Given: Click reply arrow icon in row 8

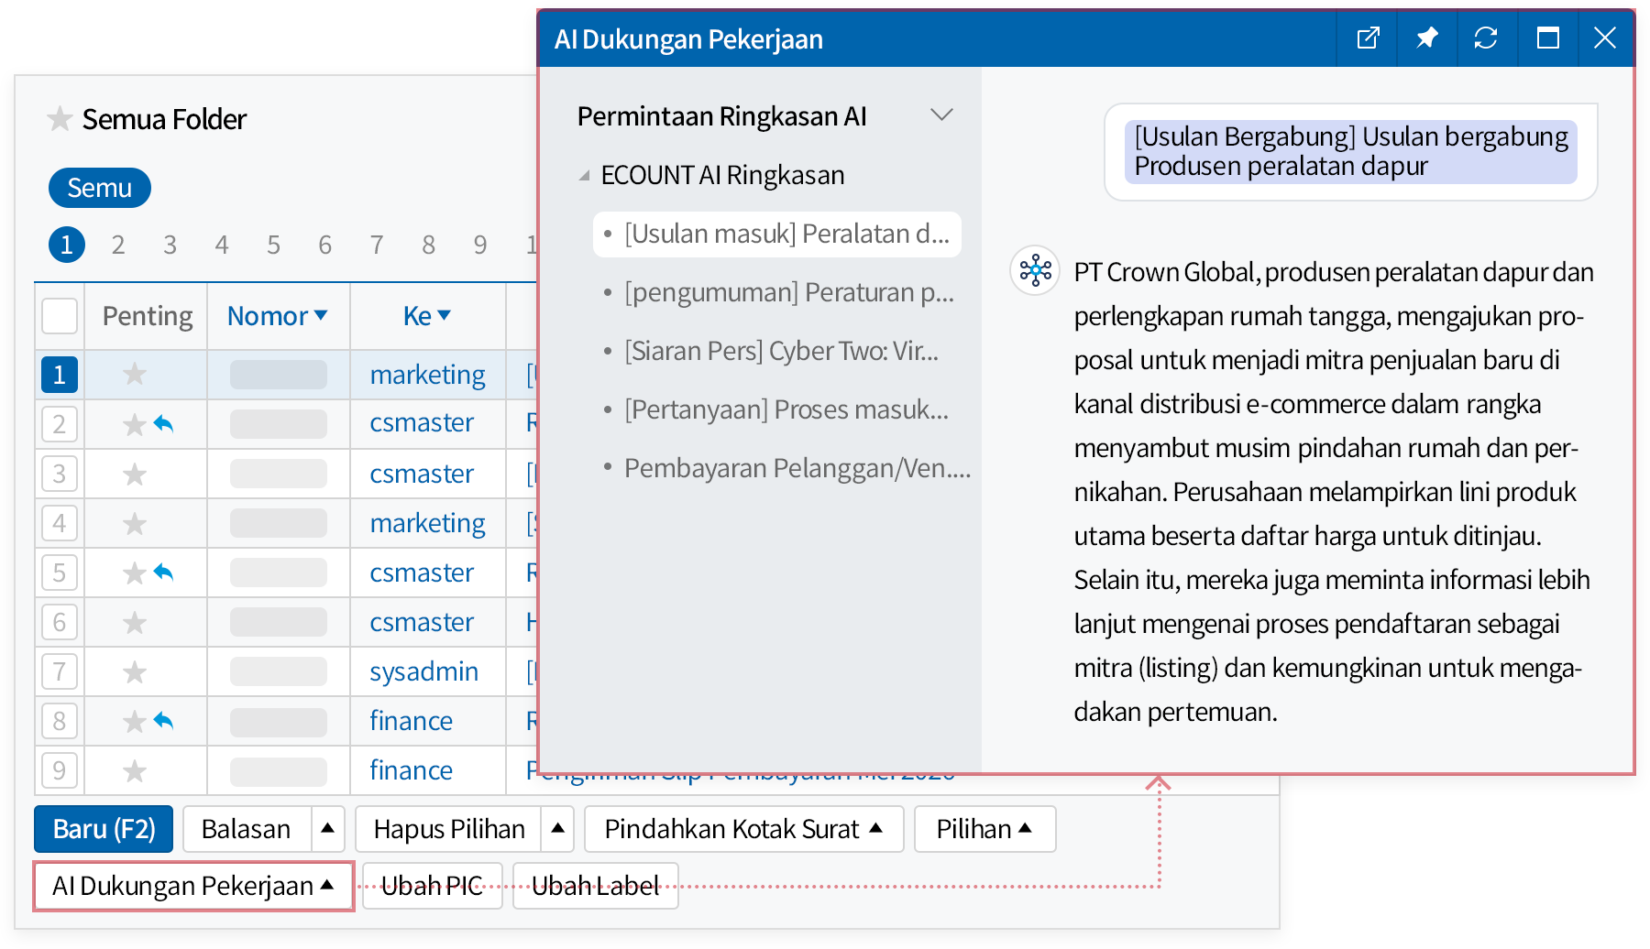Looking at the screenshot, I should (163, 720).
